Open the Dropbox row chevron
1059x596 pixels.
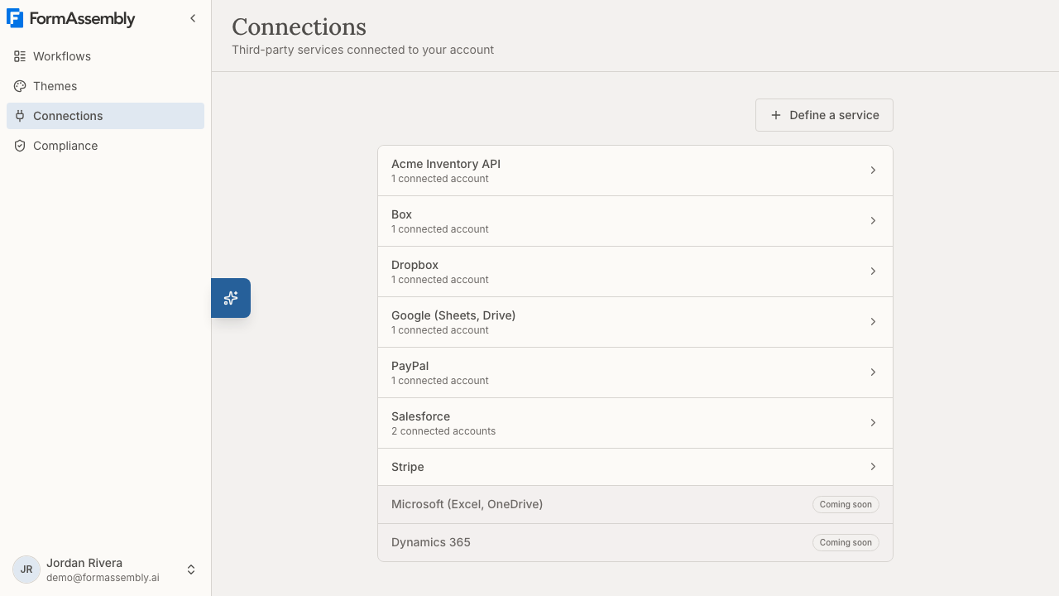click(873, 272)
